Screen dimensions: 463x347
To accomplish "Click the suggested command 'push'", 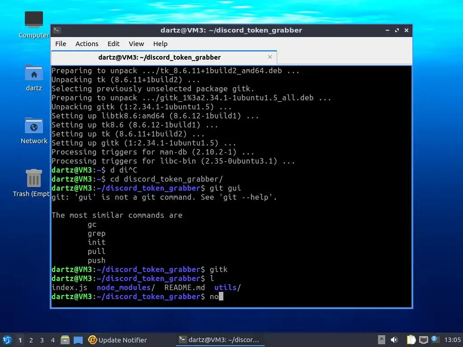I will tap(97, 261).
